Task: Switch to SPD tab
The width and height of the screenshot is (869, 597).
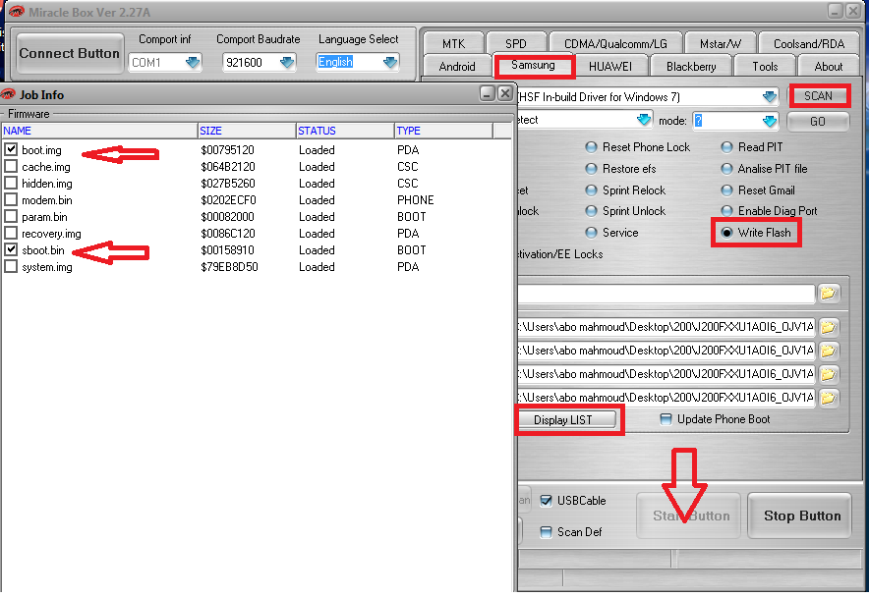Action: click(516, 43)
